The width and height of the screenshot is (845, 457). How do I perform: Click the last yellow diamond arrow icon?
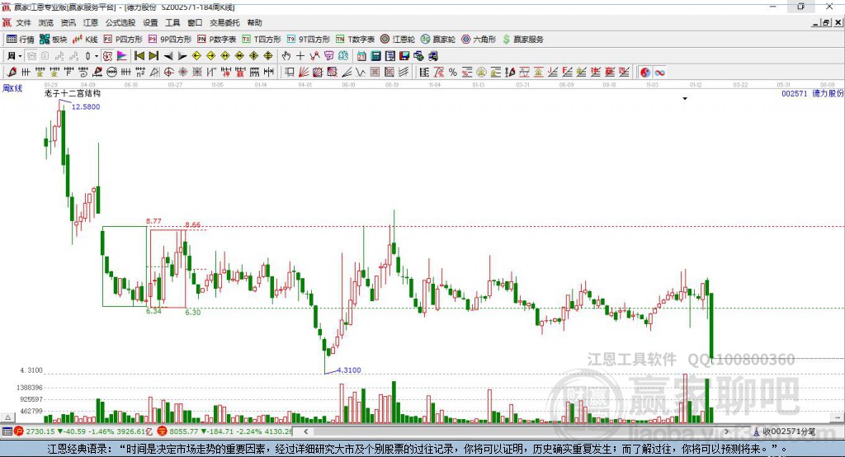pos(268,56)
